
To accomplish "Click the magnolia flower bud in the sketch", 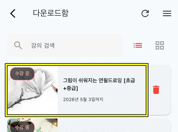I will coord(23,91).
